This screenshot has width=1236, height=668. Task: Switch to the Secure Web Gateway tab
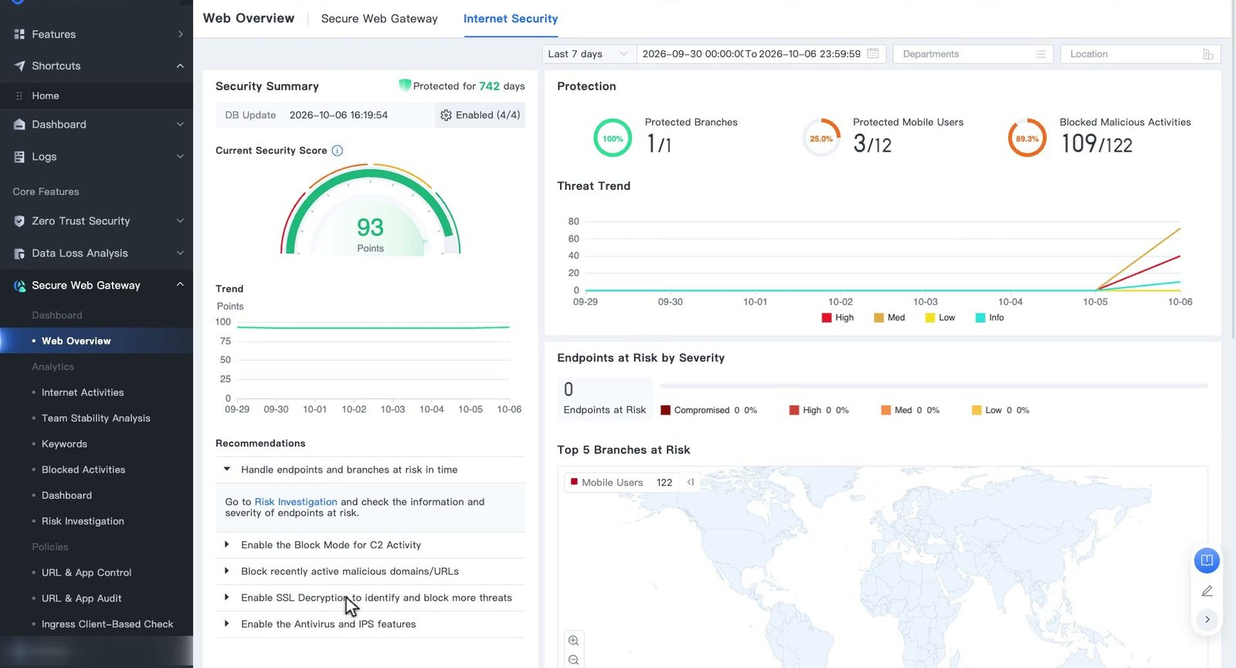point(379,19)
